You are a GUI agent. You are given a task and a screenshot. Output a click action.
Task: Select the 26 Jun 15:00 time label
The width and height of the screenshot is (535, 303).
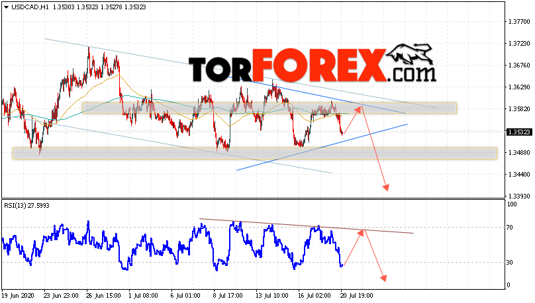click(x=103, y=295)
